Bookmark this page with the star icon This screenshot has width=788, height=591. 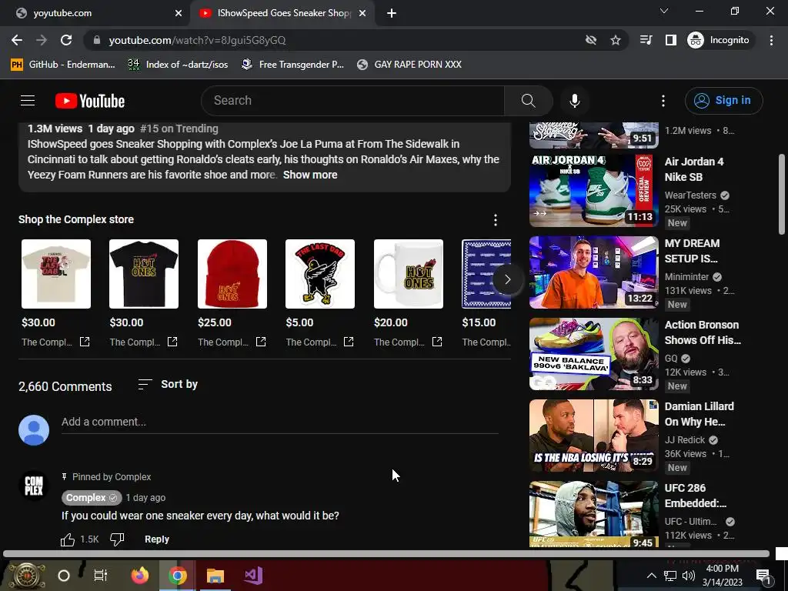pyautogui.click(x=615, y=40)
